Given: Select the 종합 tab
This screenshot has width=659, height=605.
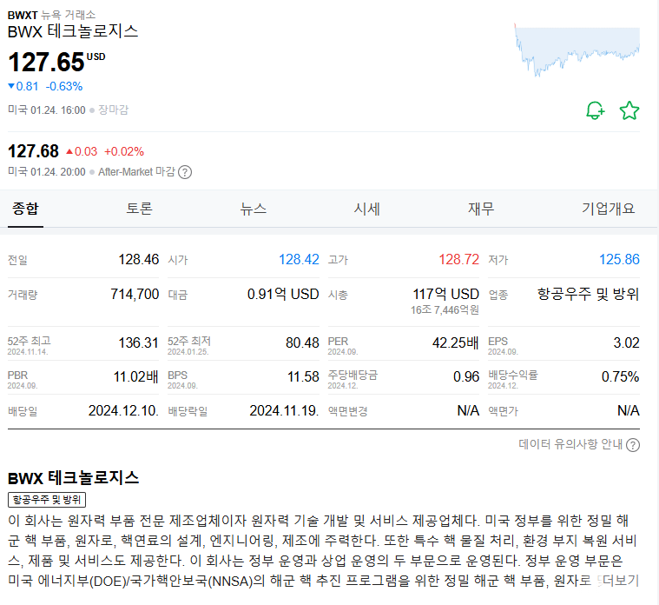Looking at the screenshot, I should tap(25, 209).
